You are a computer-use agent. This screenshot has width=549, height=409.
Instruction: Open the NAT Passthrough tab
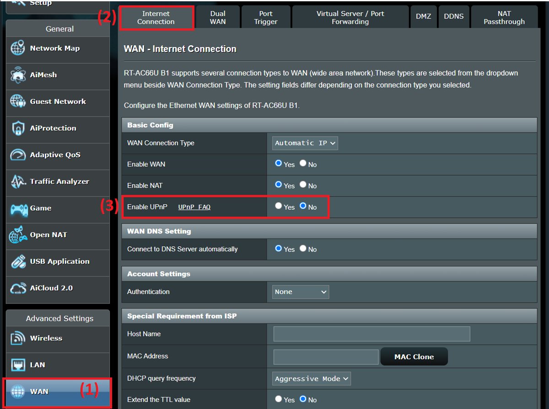[504, 18]
